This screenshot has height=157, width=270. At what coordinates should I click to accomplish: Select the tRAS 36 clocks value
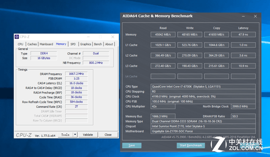pos(76,97)
